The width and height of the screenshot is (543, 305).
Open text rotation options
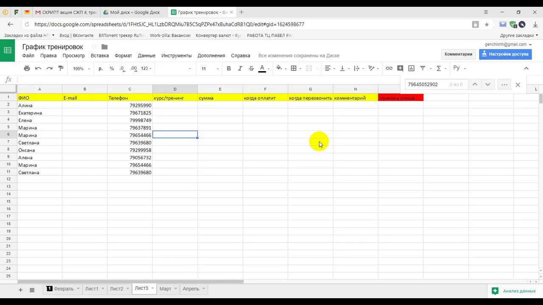(x=373, y=68)
